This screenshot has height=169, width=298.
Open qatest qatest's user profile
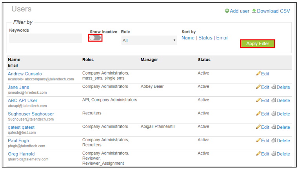(x=21, y=127)
